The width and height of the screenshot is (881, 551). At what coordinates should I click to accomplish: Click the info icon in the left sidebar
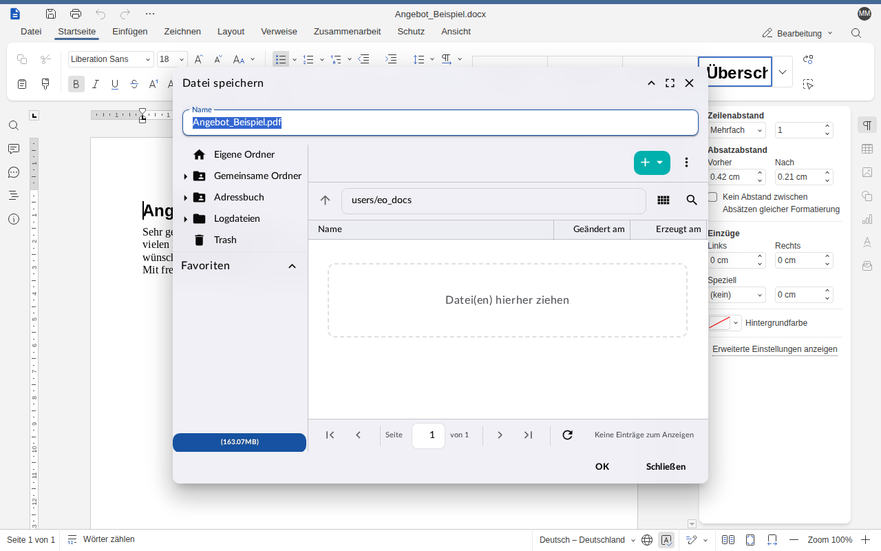click(x=14, y=219)
